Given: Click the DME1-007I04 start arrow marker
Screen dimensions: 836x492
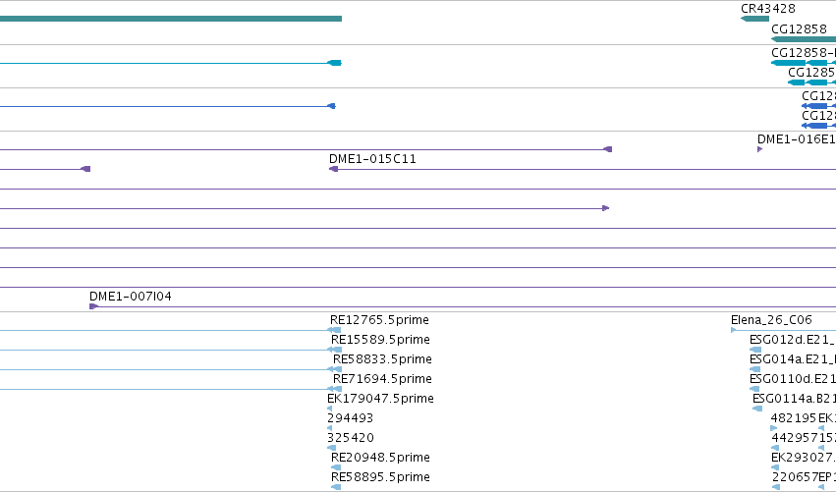Looking at the screenshot, I should (x=93, y=306).
